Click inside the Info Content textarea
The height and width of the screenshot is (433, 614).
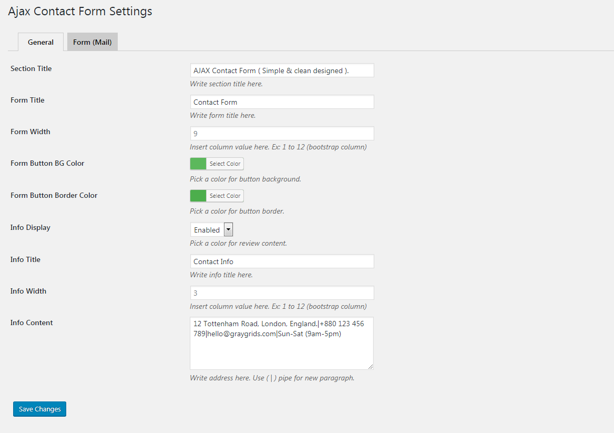point(282,347)
